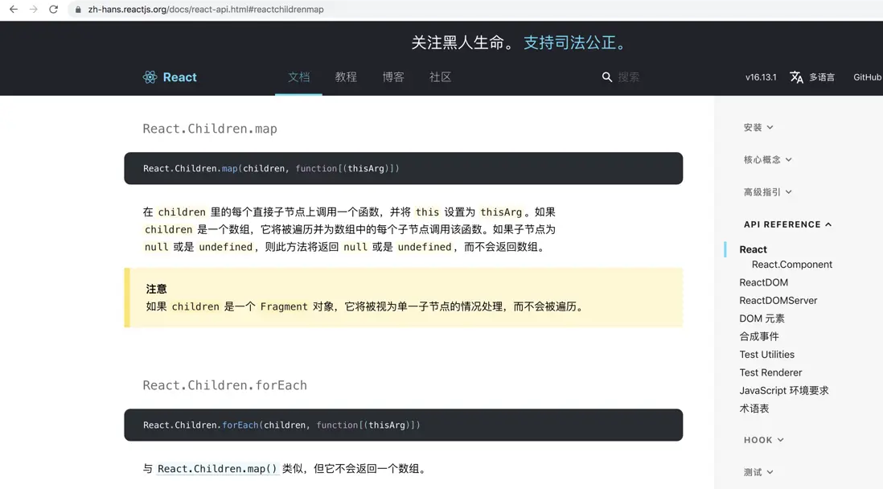
Task: Open the v16.13.1 versions link
Action: pyautogui.click(x=761, y=77)
